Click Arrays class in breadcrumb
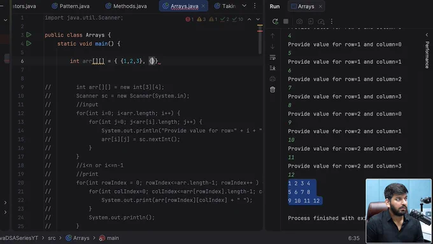Viewport: 433px width, 244px height. coord(78,238)
